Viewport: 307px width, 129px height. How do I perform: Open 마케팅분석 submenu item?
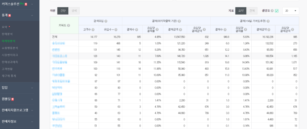(8, 41)
